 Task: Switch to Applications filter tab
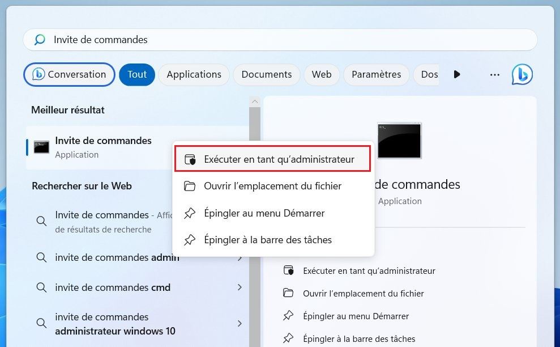click(x=194, y=74)
